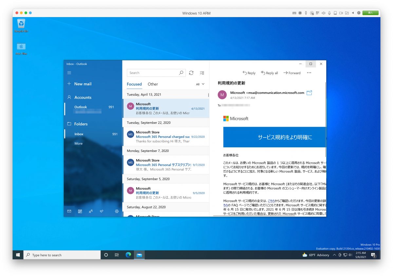Show hidden system tray icons chevron
Image resolution: width=393 pixels, height=276 pixels.
click(x=334, y=255)
